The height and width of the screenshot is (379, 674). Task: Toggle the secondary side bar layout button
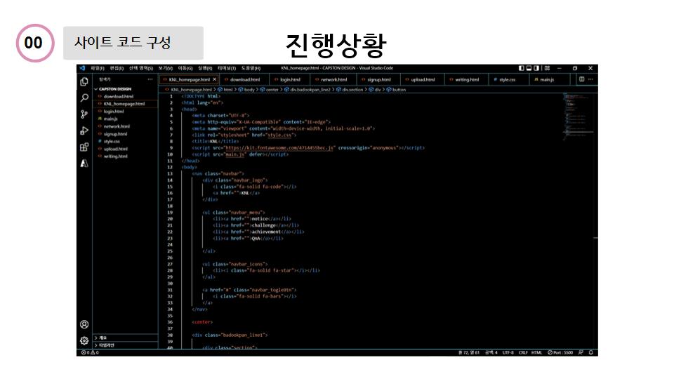coord(536,68)
